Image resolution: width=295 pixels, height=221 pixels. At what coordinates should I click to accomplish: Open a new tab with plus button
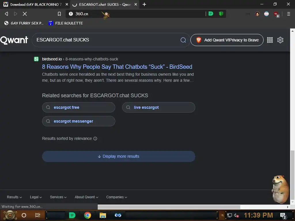(x=144, y=4)
